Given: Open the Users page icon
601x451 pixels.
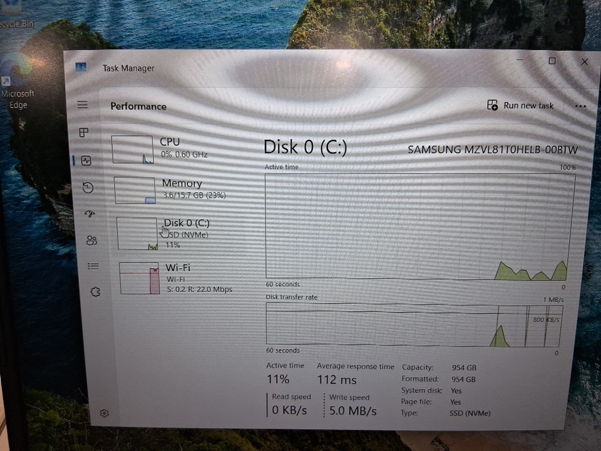Looking at the screenshot, I should point(91,241).
